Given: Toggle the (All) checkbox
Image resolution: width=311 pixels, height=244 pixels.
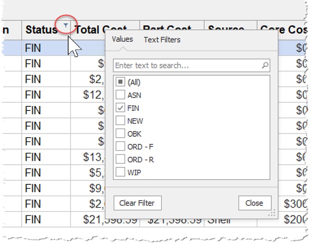Looking at the screenshot, I should pos(120,82).
